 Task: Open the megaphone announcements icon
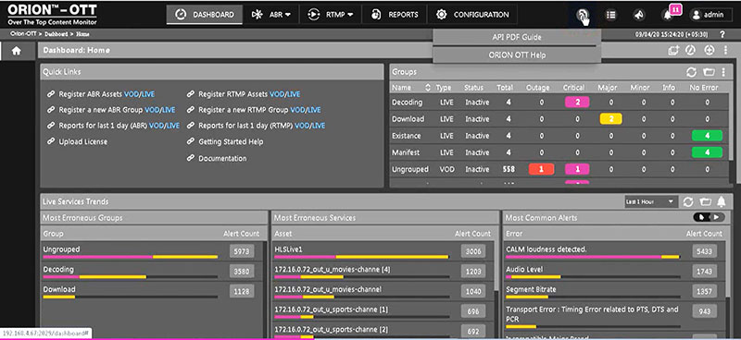click(x=638, y=15)
